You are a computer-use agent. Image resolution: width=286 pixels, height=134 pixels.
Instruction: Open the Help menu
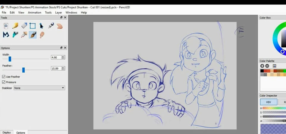84,13
